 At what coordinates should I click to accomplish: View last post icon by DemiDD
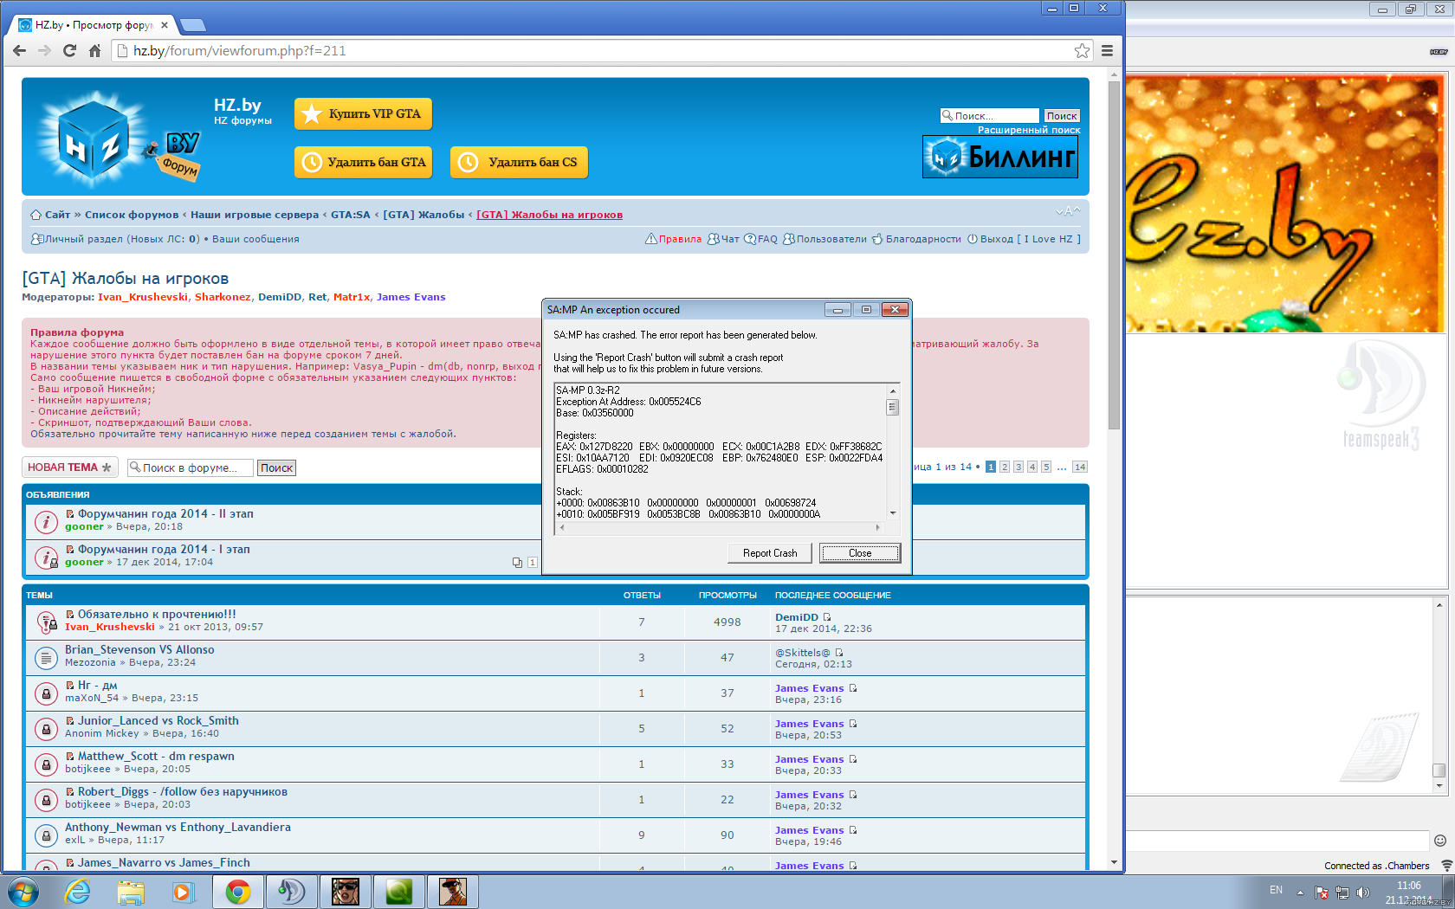[827, 617]
